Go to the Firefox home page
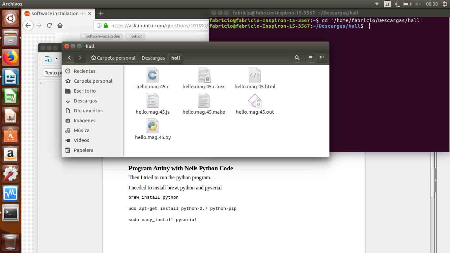 (x=60, y=25)
